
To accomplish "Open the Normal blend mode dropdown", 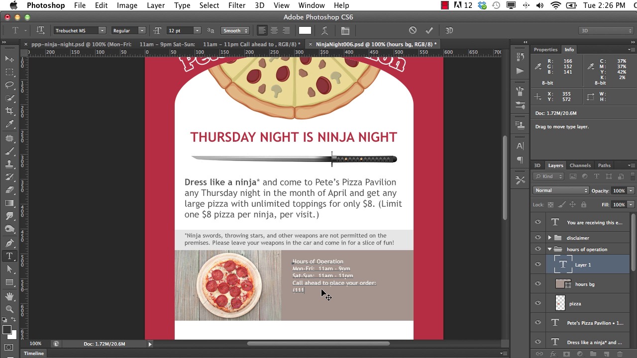I will click(561, 190).
